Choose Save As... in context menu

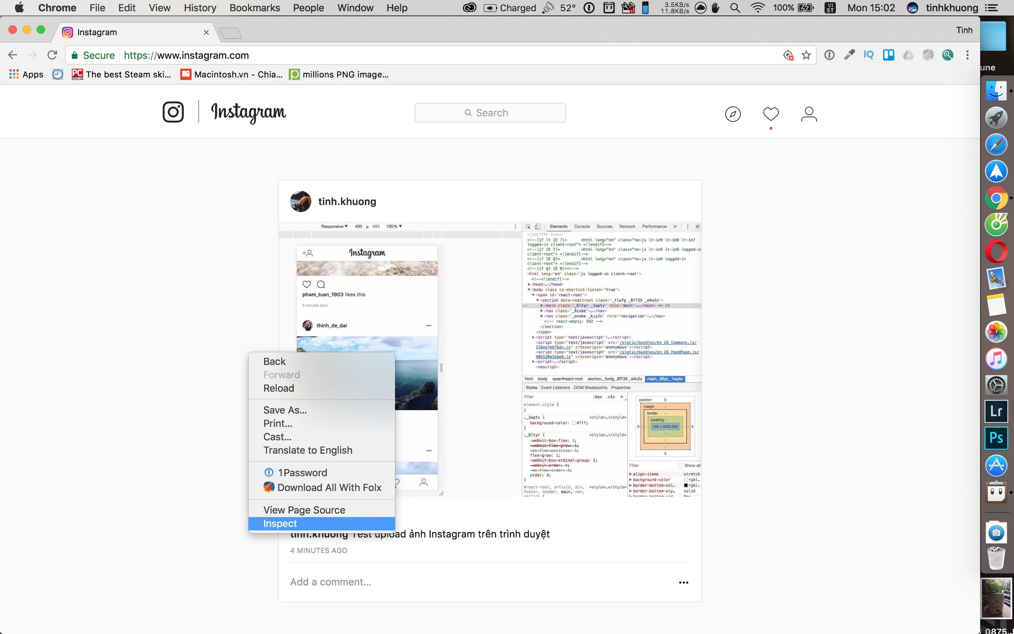(322, 410)
